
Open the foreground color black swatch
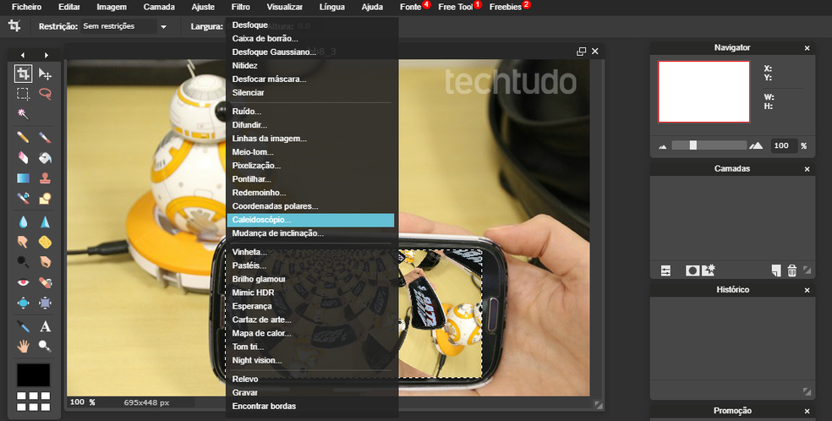[34, 375]
